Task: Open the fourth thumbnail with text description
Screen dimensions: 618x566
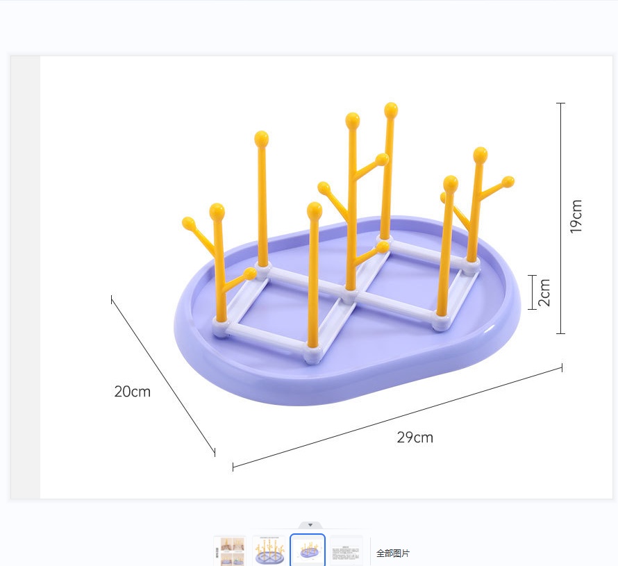Action: pos(346,550)
